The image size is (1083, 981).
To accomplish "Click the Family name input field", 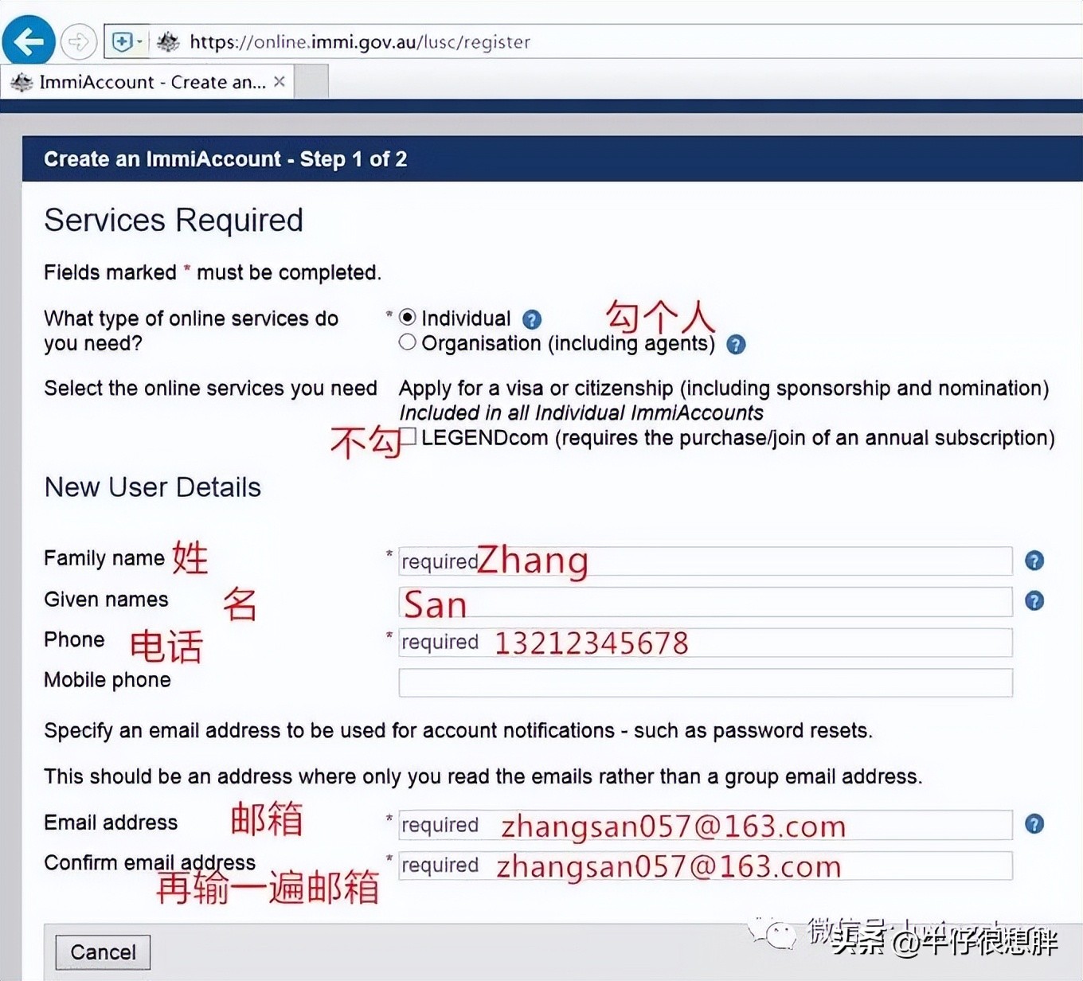I will pyautogui.click(x=706, y=561).
